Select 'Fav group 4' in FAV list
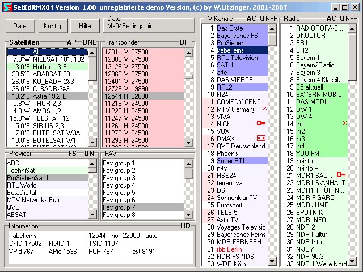Screen dimensions: 363x272 coord(143,185)
